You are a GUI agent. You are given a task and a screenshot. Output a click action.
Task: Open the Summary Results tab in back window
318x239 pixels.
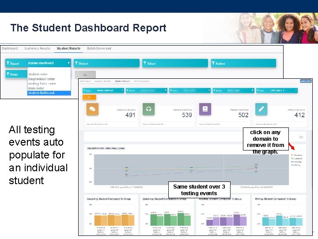click(37, 48)
